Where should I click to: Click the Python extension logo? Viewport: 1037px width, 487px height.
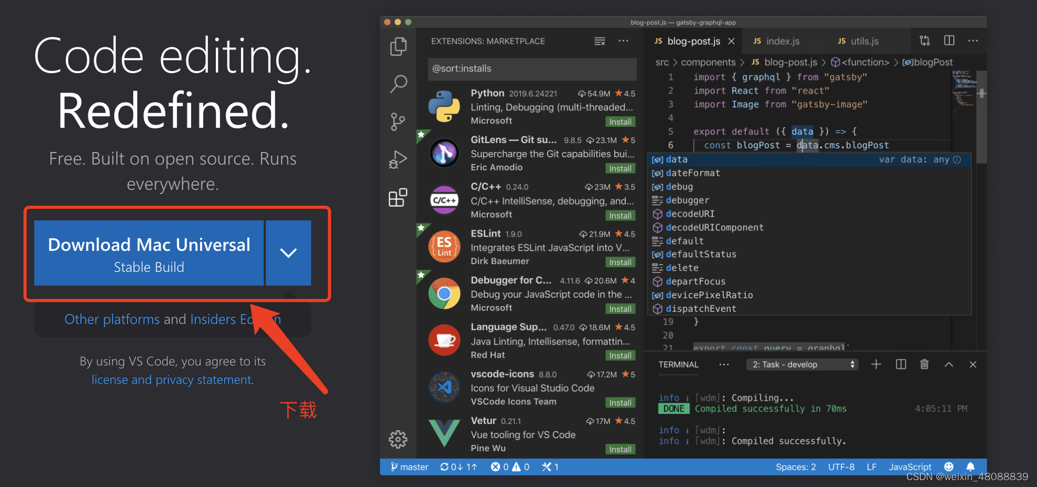pos(444,106)
